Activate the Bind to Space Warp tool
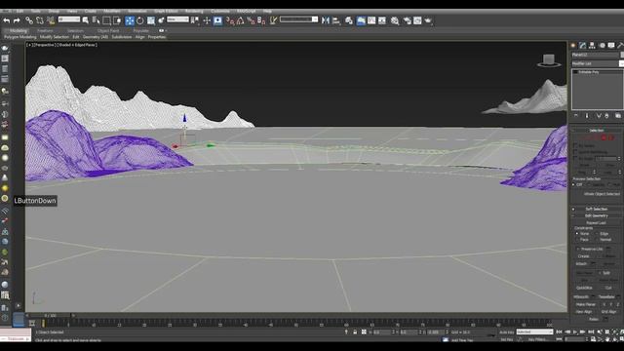 coord(51,20)
